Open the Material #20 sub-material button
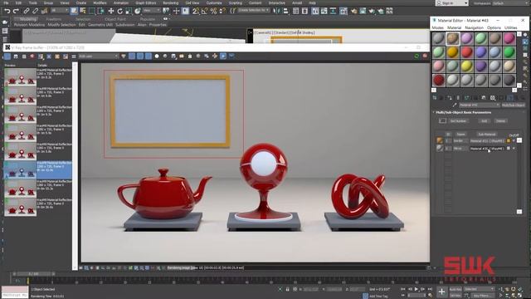Screen dimensions: 531x299 tap(487, 149)
